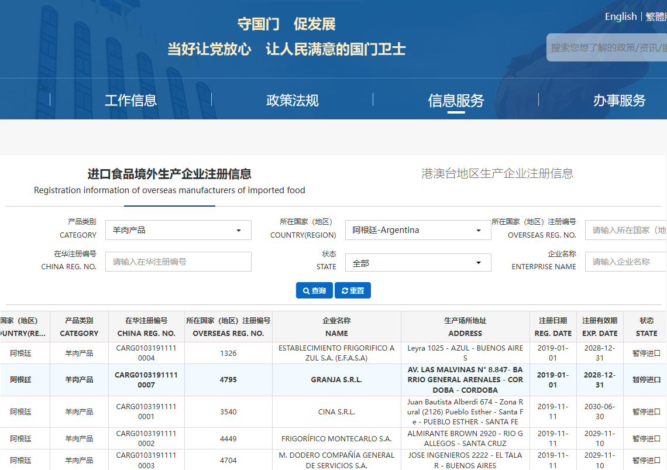Open the 产品类别 category dropdown showing 羊肉产品
667x470 pixels.
tap(178, 230)
